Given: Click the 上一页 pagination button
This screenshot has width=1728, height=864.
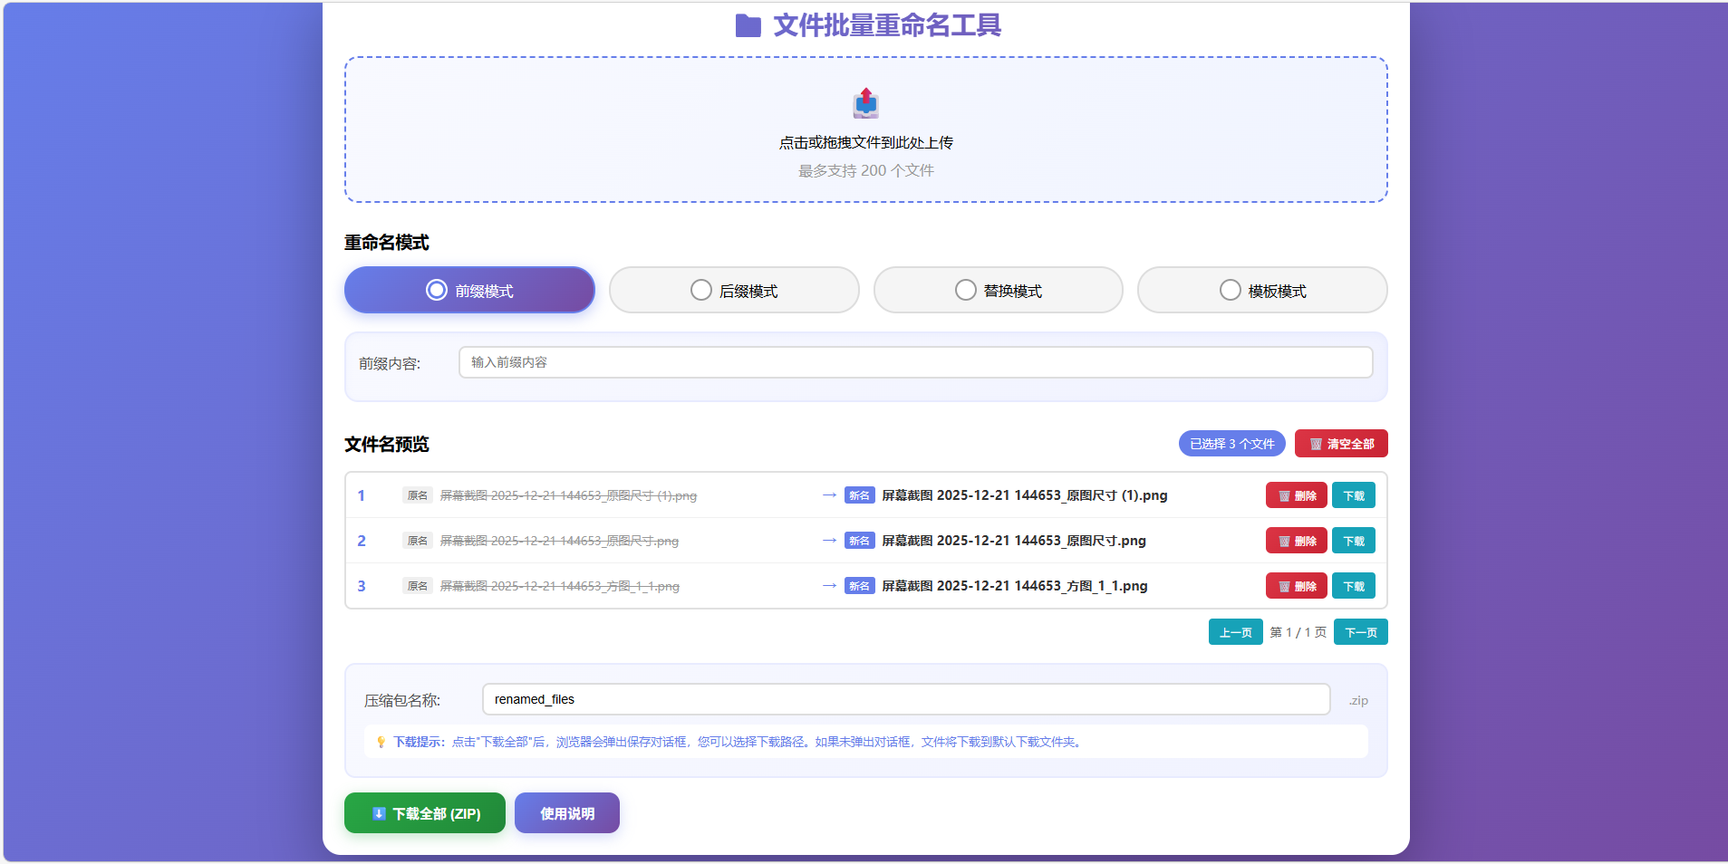Looking at the screenshot, I should click(1235, 631).
